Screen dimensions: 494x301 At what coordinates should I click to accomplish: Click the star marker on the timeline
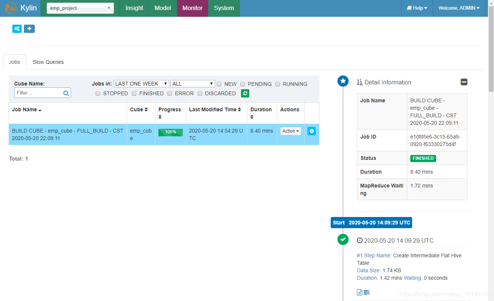point(343,81)
